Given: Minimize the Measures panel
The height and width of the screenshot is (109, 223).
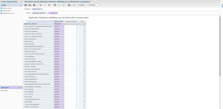Looking at the screenshot, I should pos(22,88).
